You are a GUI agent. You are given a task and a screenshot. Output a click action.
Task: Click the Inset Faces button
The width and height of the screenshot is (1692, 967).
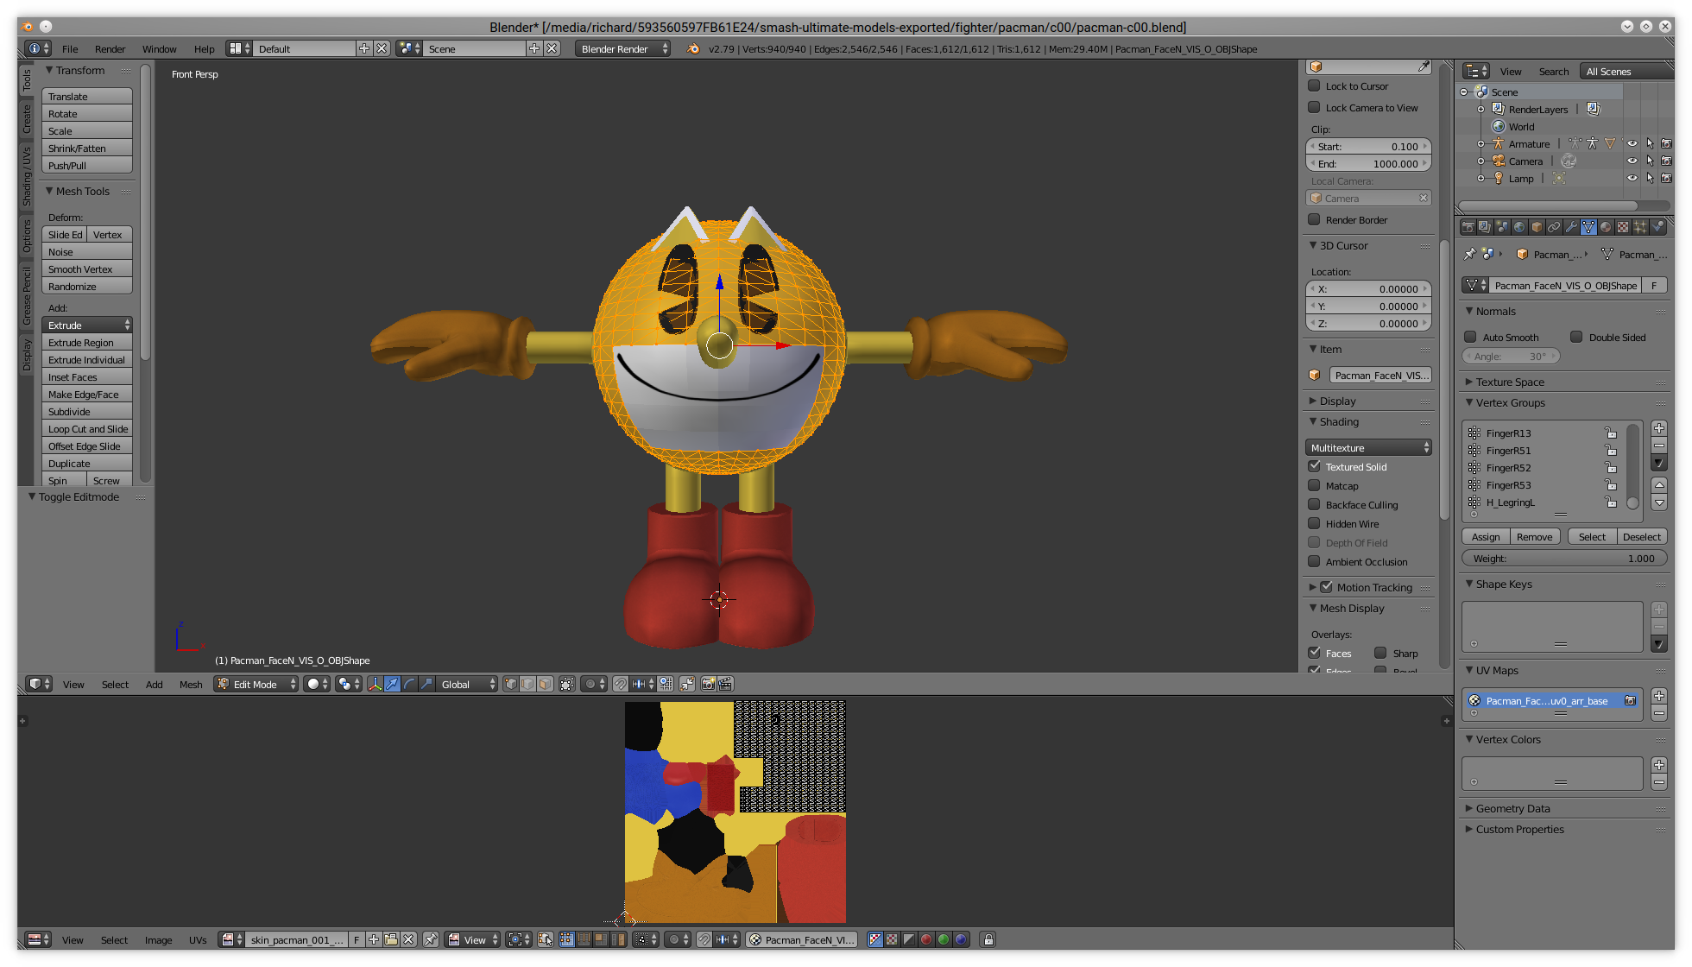coord(87,376)
